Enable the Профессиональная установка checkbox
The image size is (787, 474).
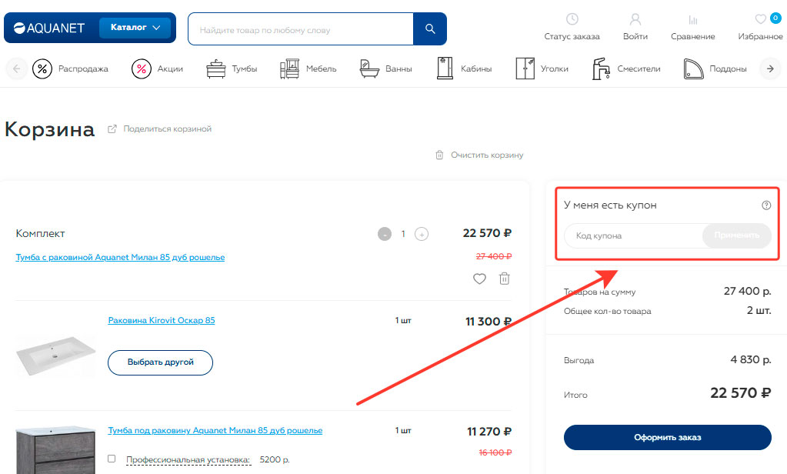tap(112, 459)
